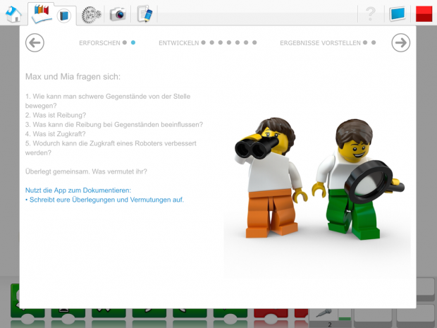Go to next page with right arrow
This screenshot has height=328, width=437.
point(400,42)
